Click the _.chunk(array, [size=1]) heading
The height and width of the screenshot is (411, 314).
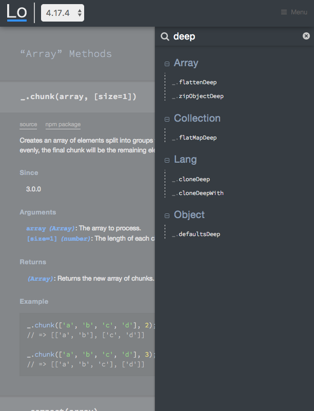78,96
